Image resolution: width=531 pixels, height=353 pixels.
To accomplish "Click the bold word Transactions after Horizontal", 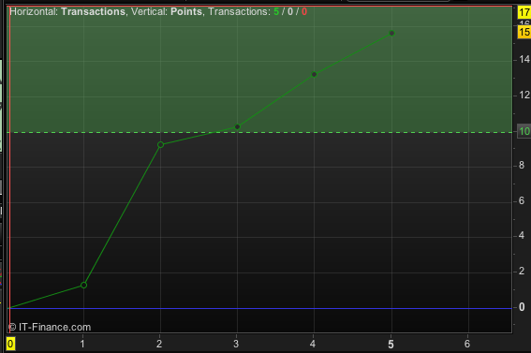I will point(93,11).
